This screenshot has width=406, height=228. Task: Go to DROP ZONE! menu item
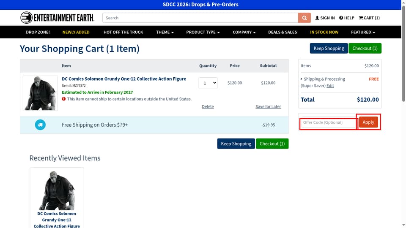click(x=38, y=32)
